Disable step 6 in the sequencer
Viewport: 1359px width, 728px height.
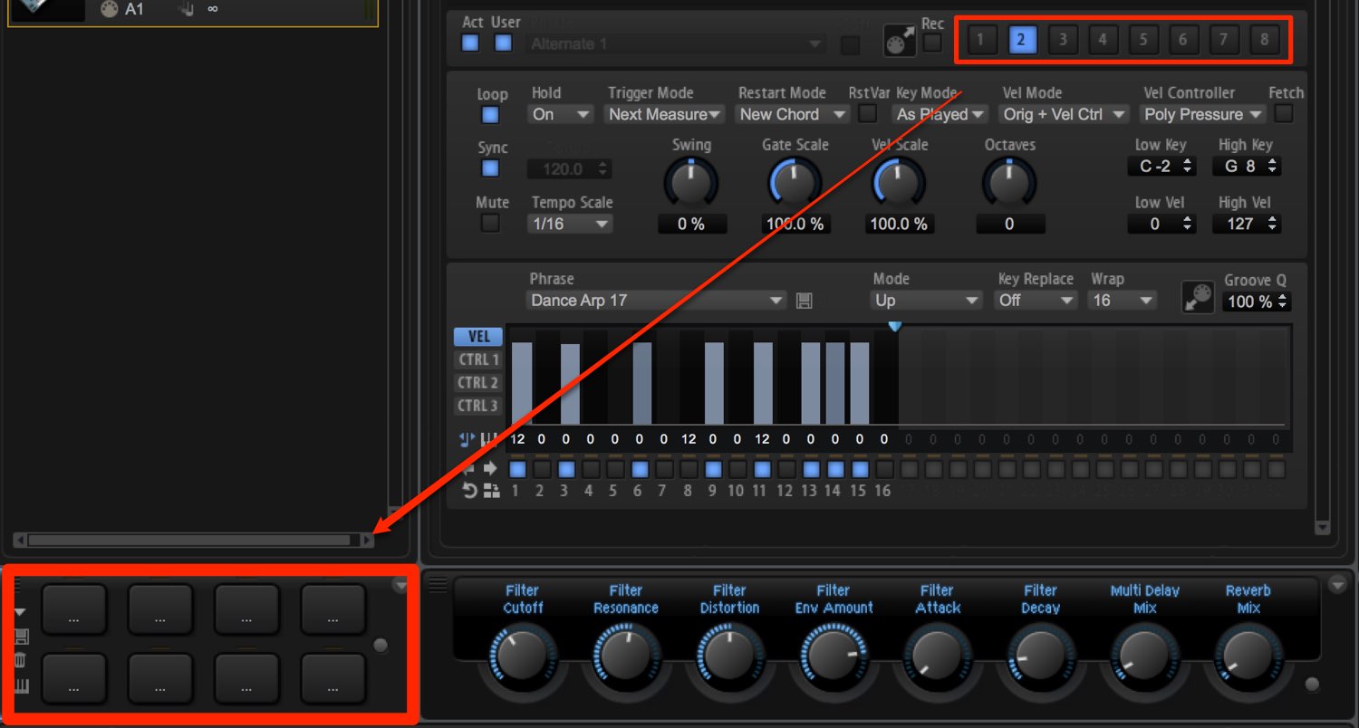coord(640,469)
